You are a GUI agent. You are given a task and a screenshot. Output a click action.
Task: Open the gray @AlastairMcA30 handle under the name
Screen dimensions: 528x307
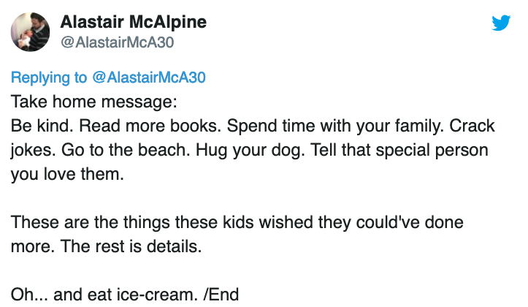(x=117, y=42)
